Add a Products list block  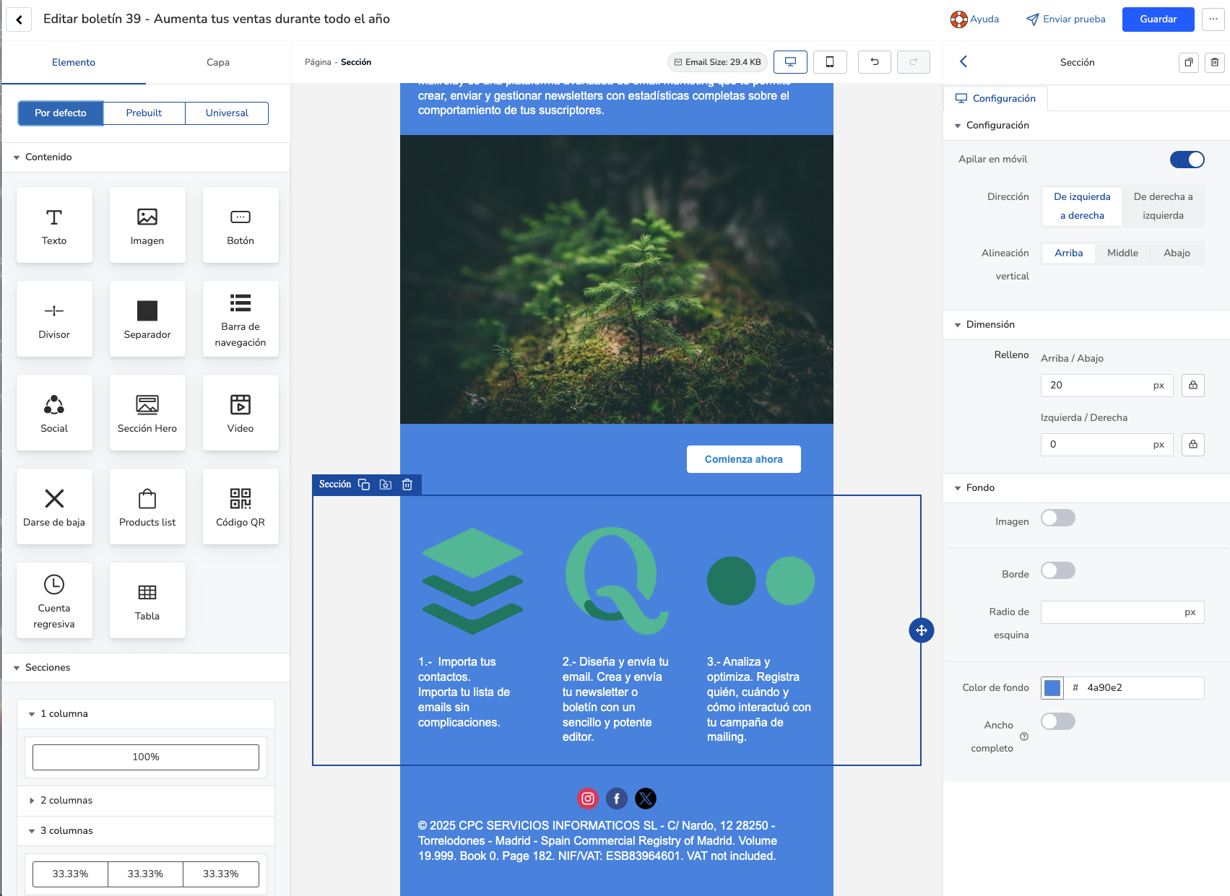tap(147, 506)
